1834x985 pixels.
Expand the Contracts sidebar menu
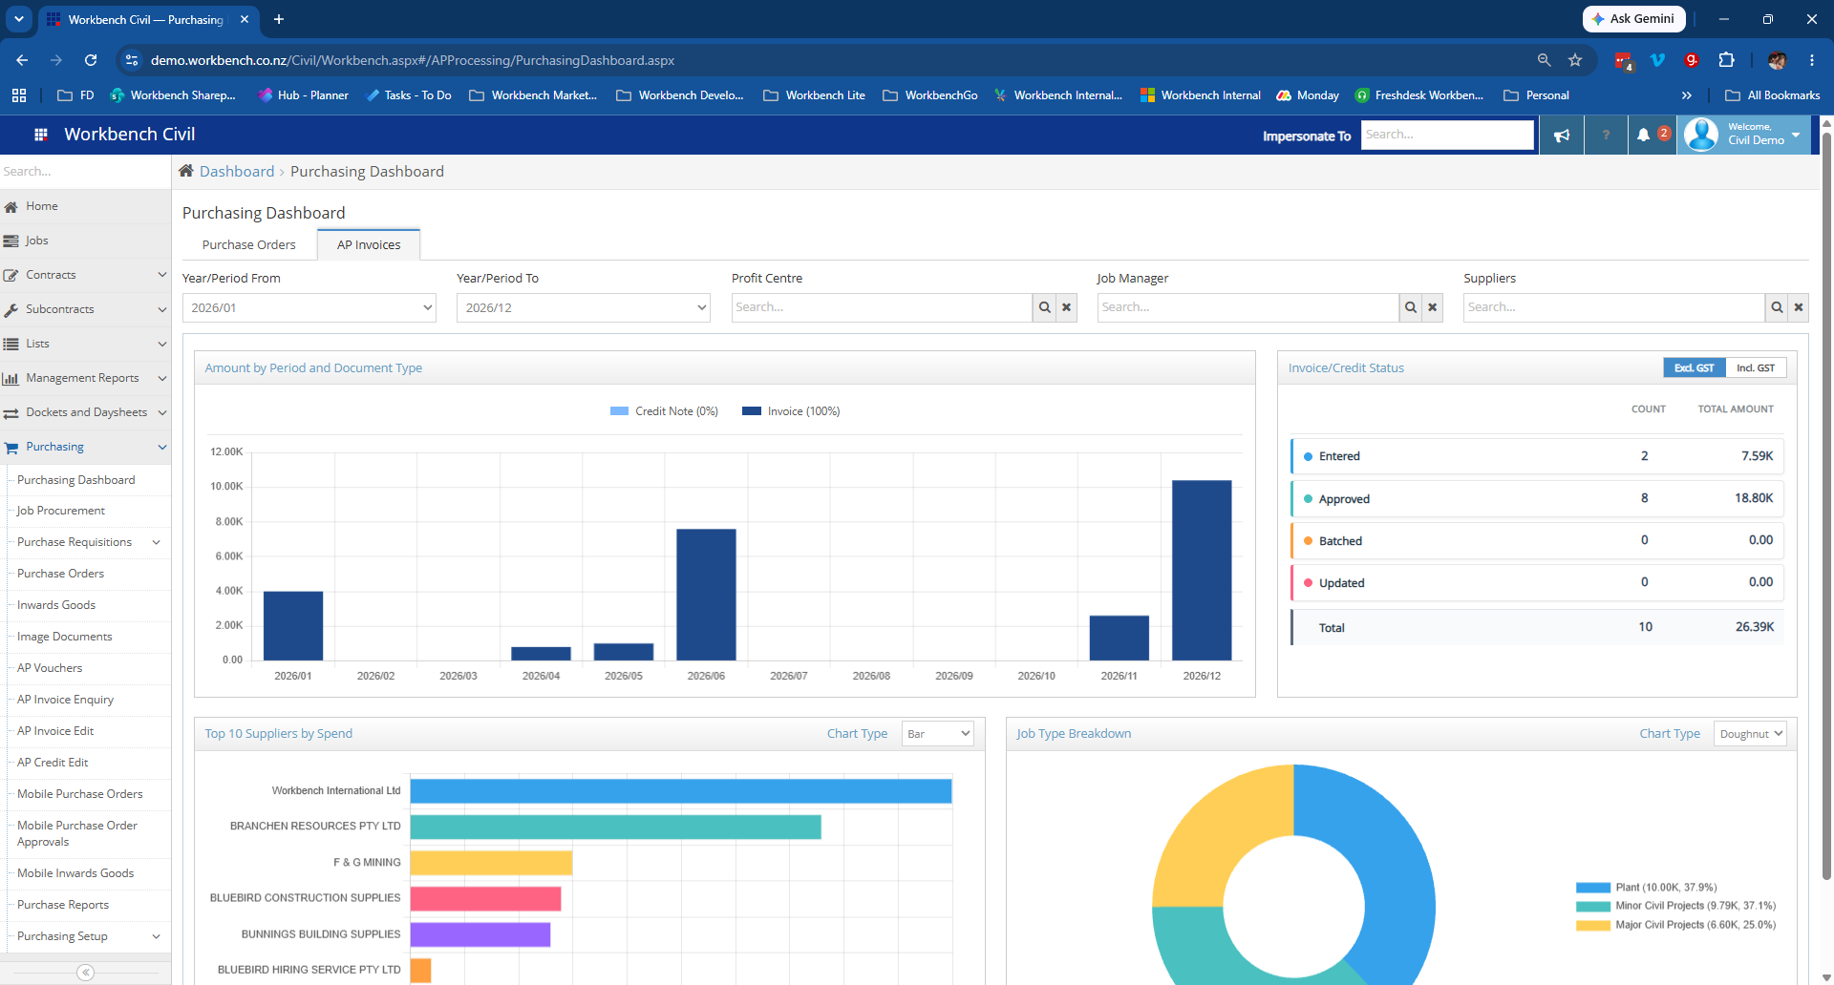[85, 275]
